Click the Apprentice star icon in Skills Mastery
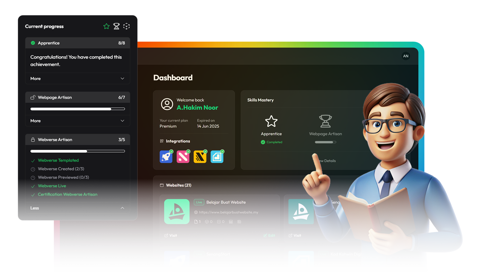478x274 pixels. 271,121
